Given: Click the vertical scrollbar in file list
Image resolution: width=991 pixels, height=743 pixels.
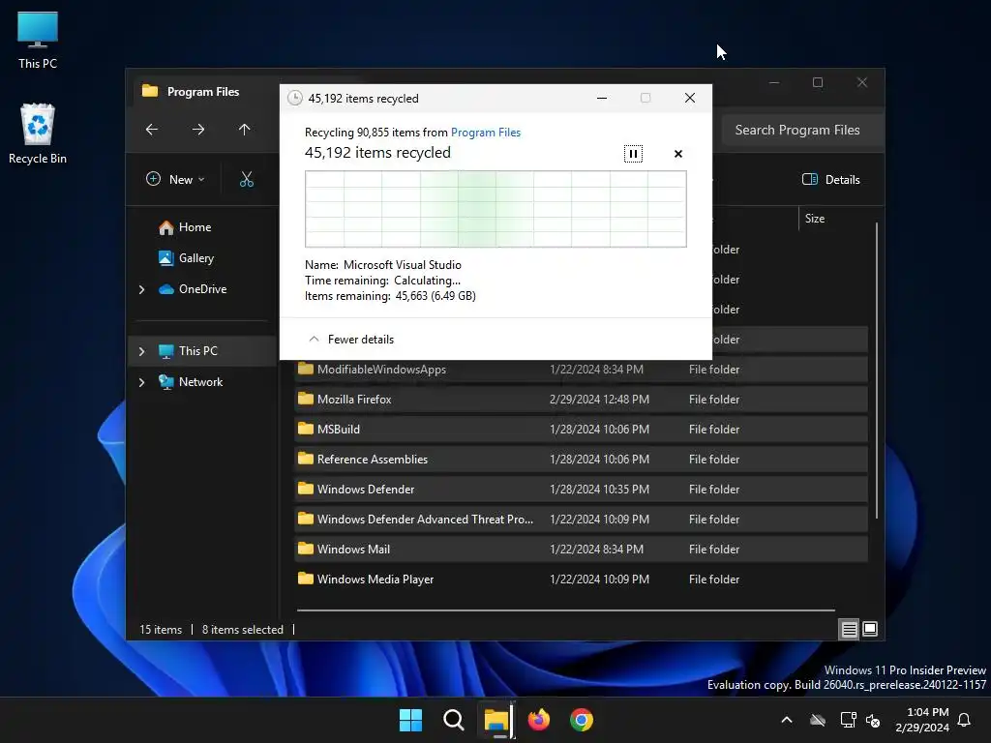Looking at the screenshot, I should click(x=877, y=371).
